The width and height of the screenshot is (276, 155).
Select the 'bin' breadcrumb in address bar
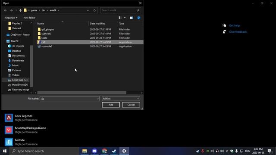pos(43,10)
